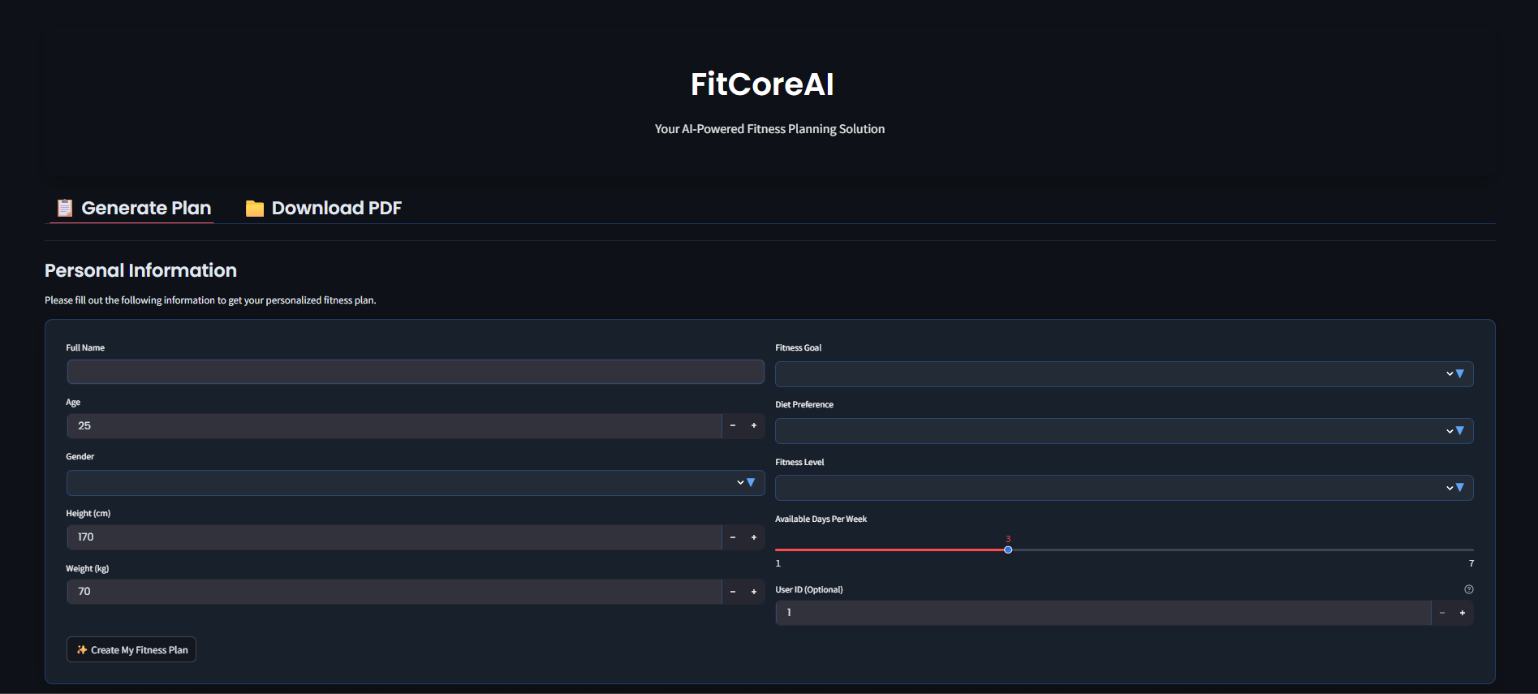Viewport: 1538px width, 694px height.
Task: Increase Height with the plus icon
Action: 754,537
